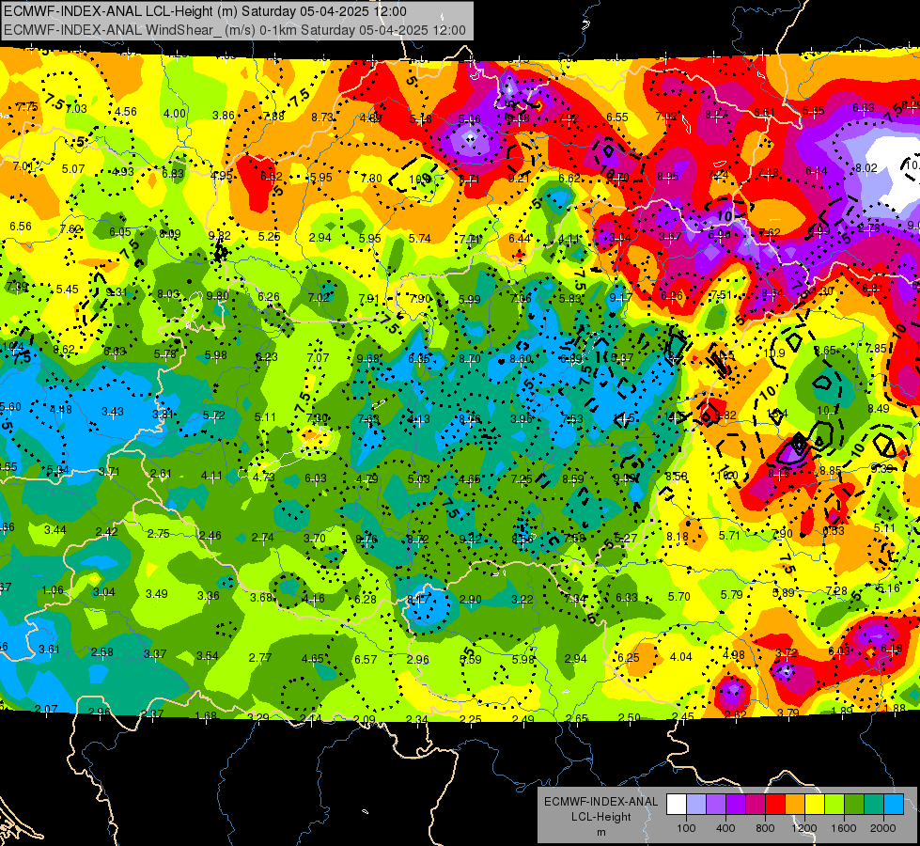This screenshot has height=846, width=920.
Task: Click the wind shear value 7.91
Action: point(369,298)
